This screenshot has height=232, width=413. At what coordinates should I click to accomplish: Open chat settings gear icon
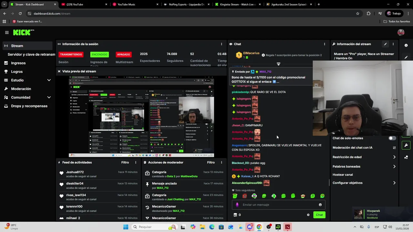point(308,215)
